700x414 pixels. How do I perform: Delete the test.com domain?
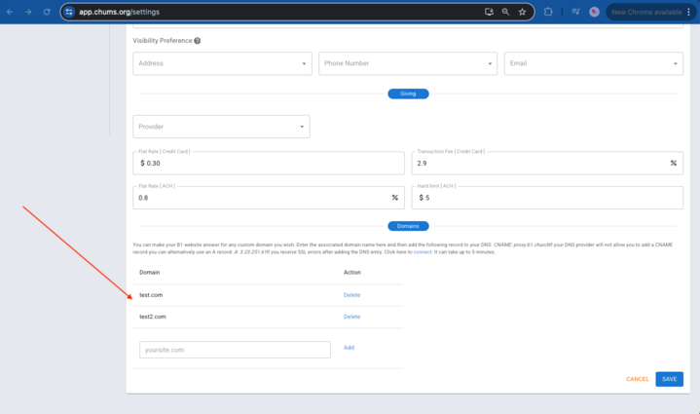point(351,295)
